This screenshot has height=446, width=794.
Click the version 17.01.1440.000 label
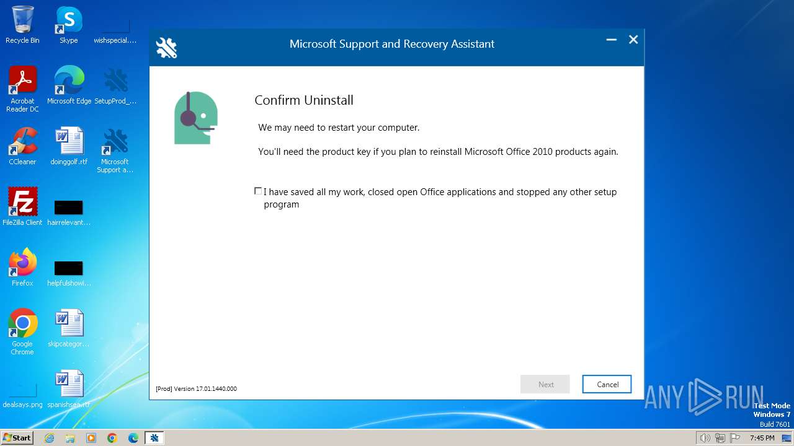click(196, 389)
